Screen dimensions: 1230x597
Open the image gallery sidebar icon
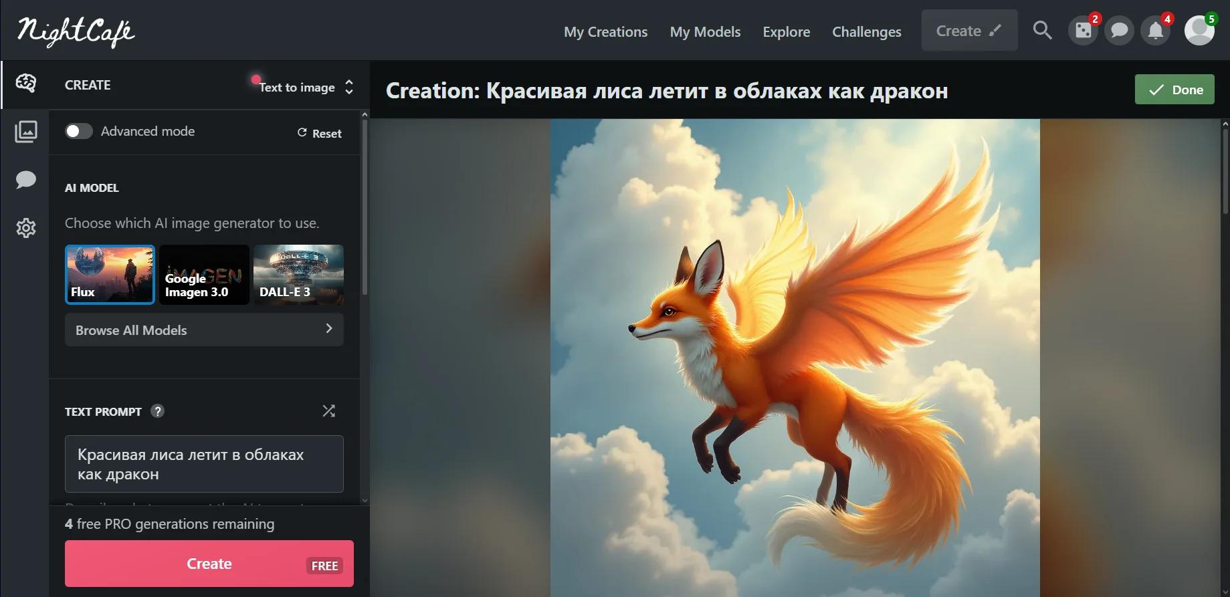click(x=25, y=132)
